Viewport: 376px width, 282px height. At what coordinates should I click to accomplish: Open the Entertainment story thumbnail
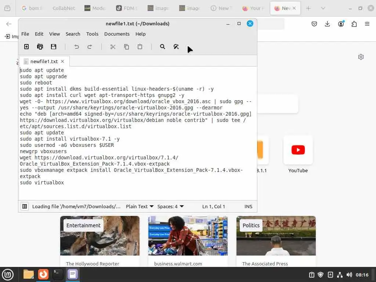pos(100,236)
